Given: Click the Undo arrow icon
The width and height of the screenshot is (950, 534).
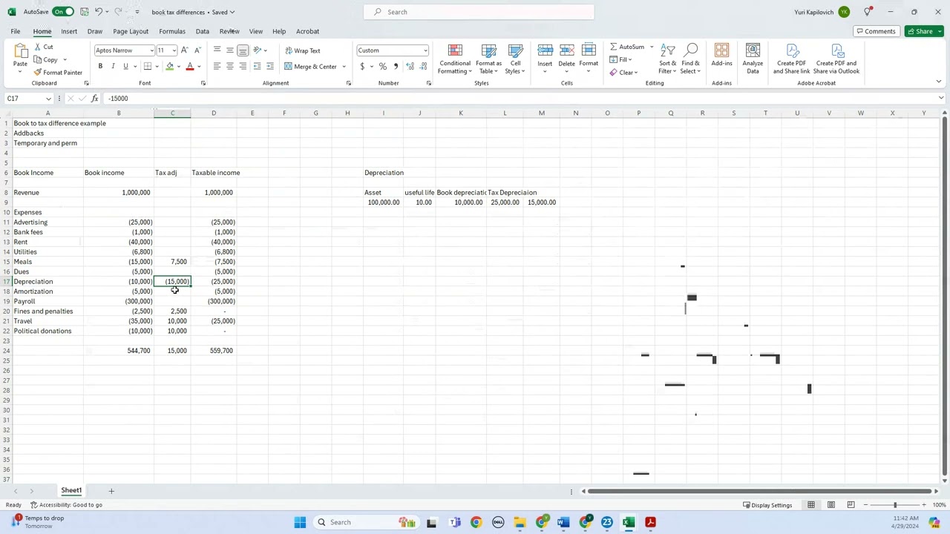Looking at the screenshot, I should 99,12.
